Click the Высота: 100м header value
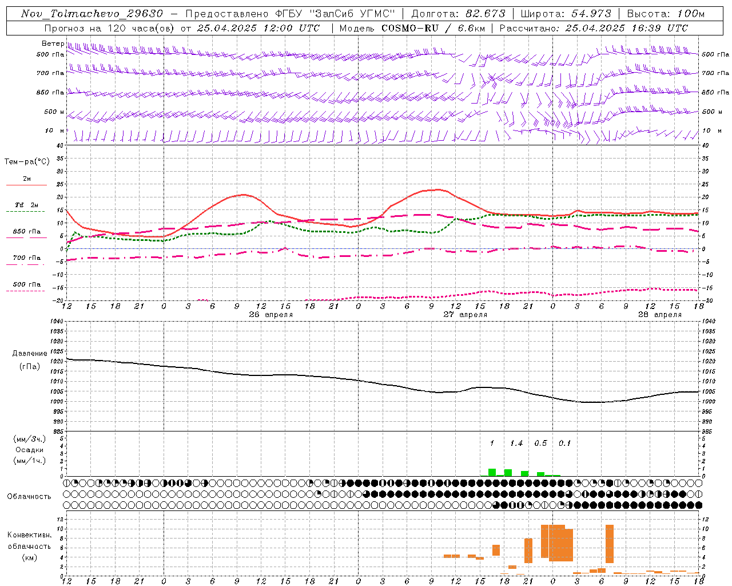Viewport: 732px width, 586px height. (x=666, y=14)
